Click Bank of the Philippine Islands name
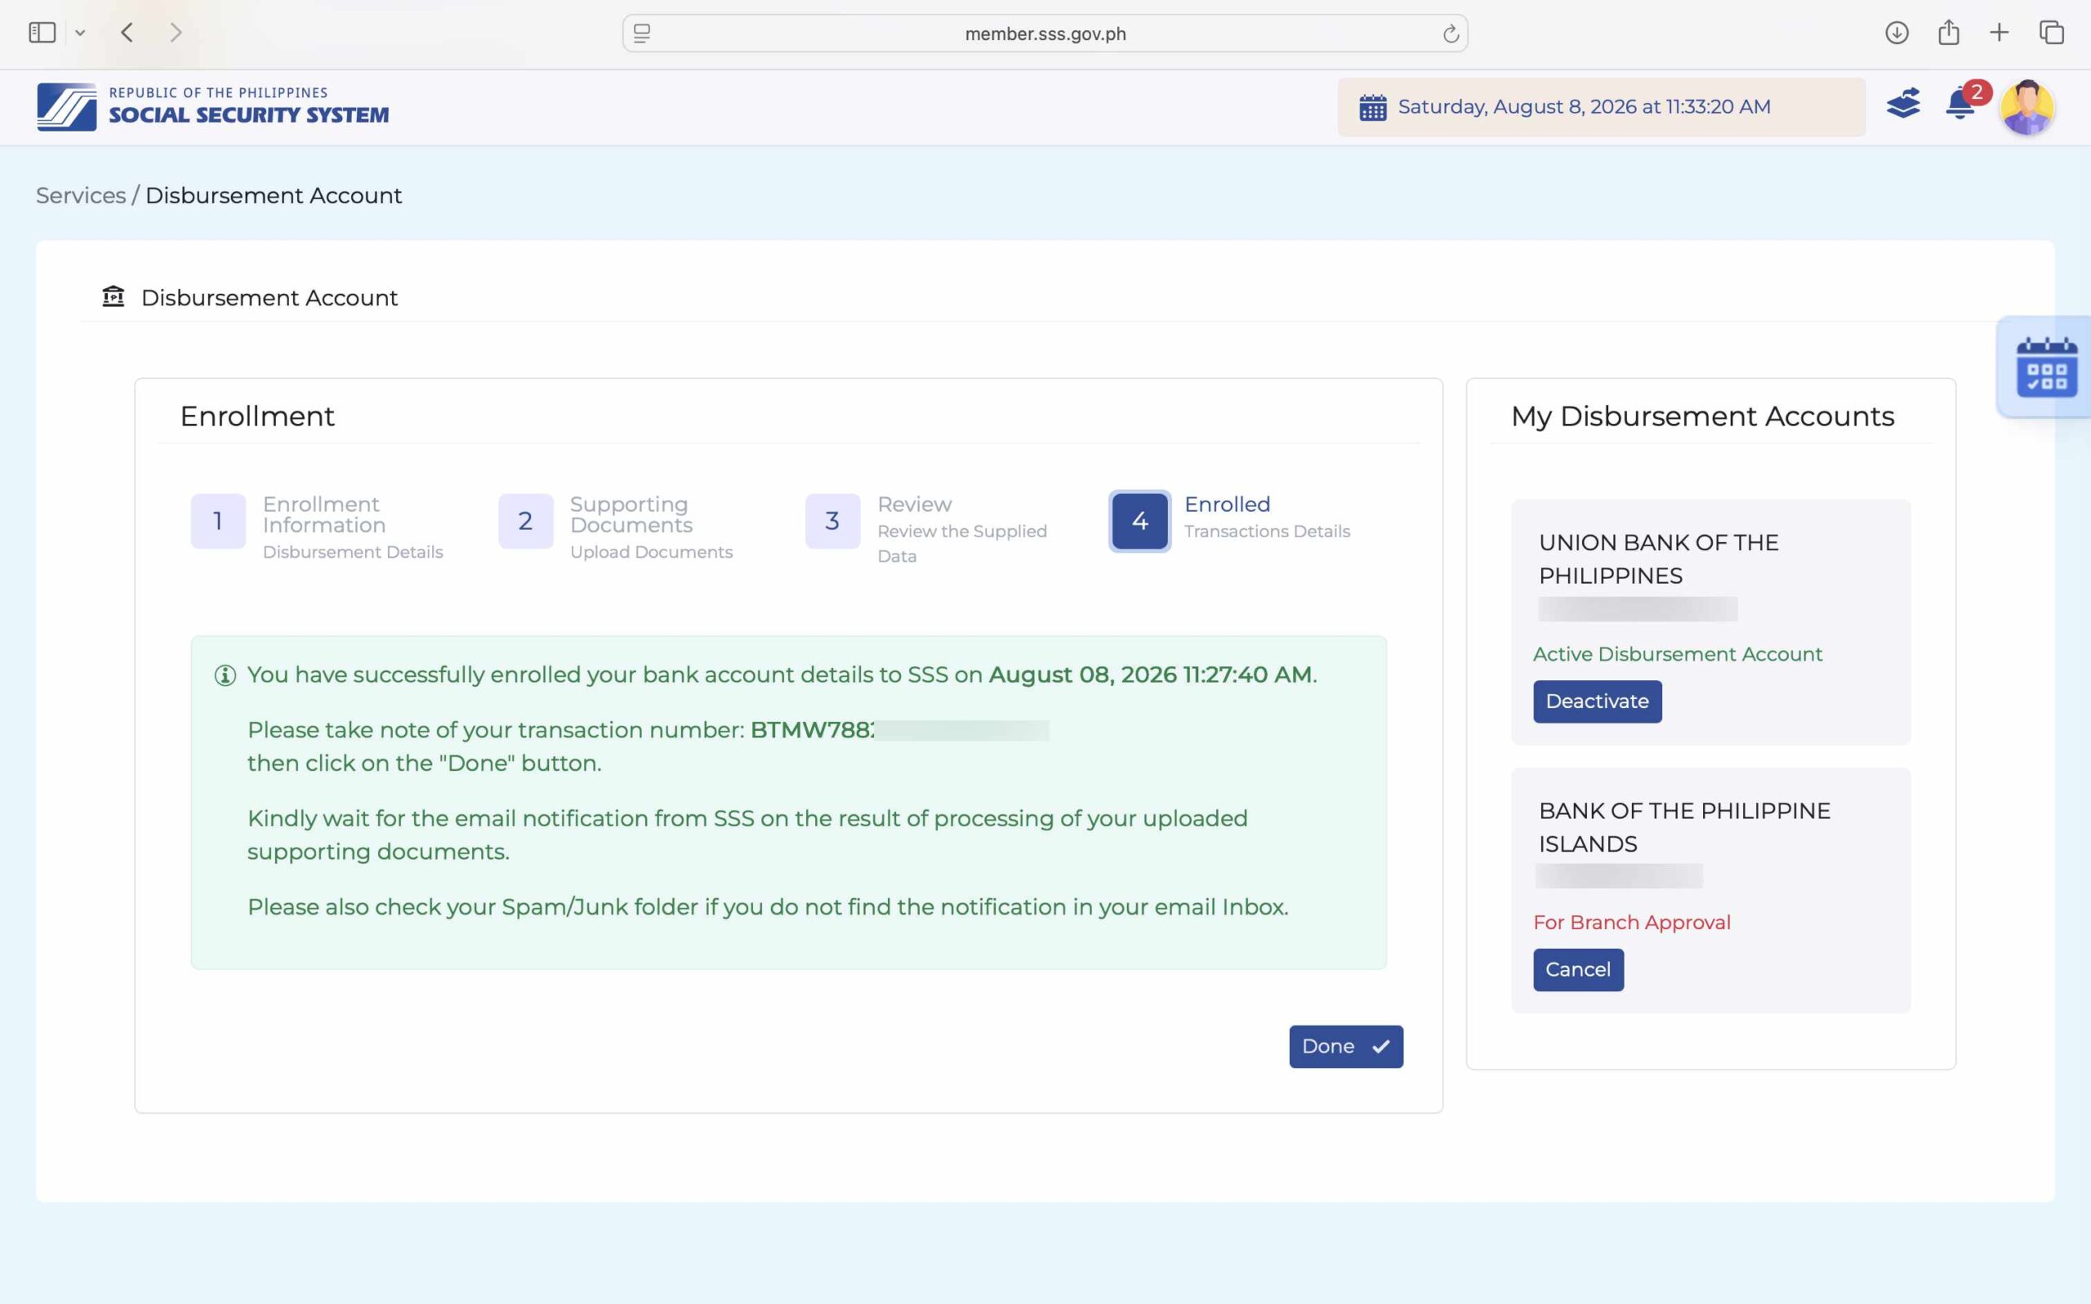The width and height of the screenshot is (2091, 1304). [x=1684, y=827]
